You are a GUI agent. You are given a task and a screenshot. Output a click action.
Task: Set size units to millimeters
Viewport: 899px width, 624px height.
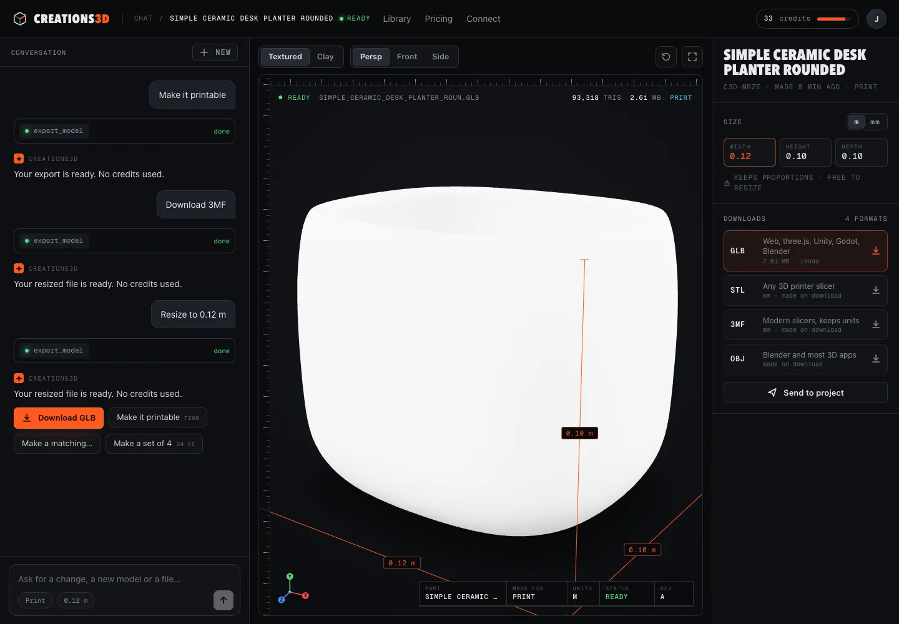(875, 122)
